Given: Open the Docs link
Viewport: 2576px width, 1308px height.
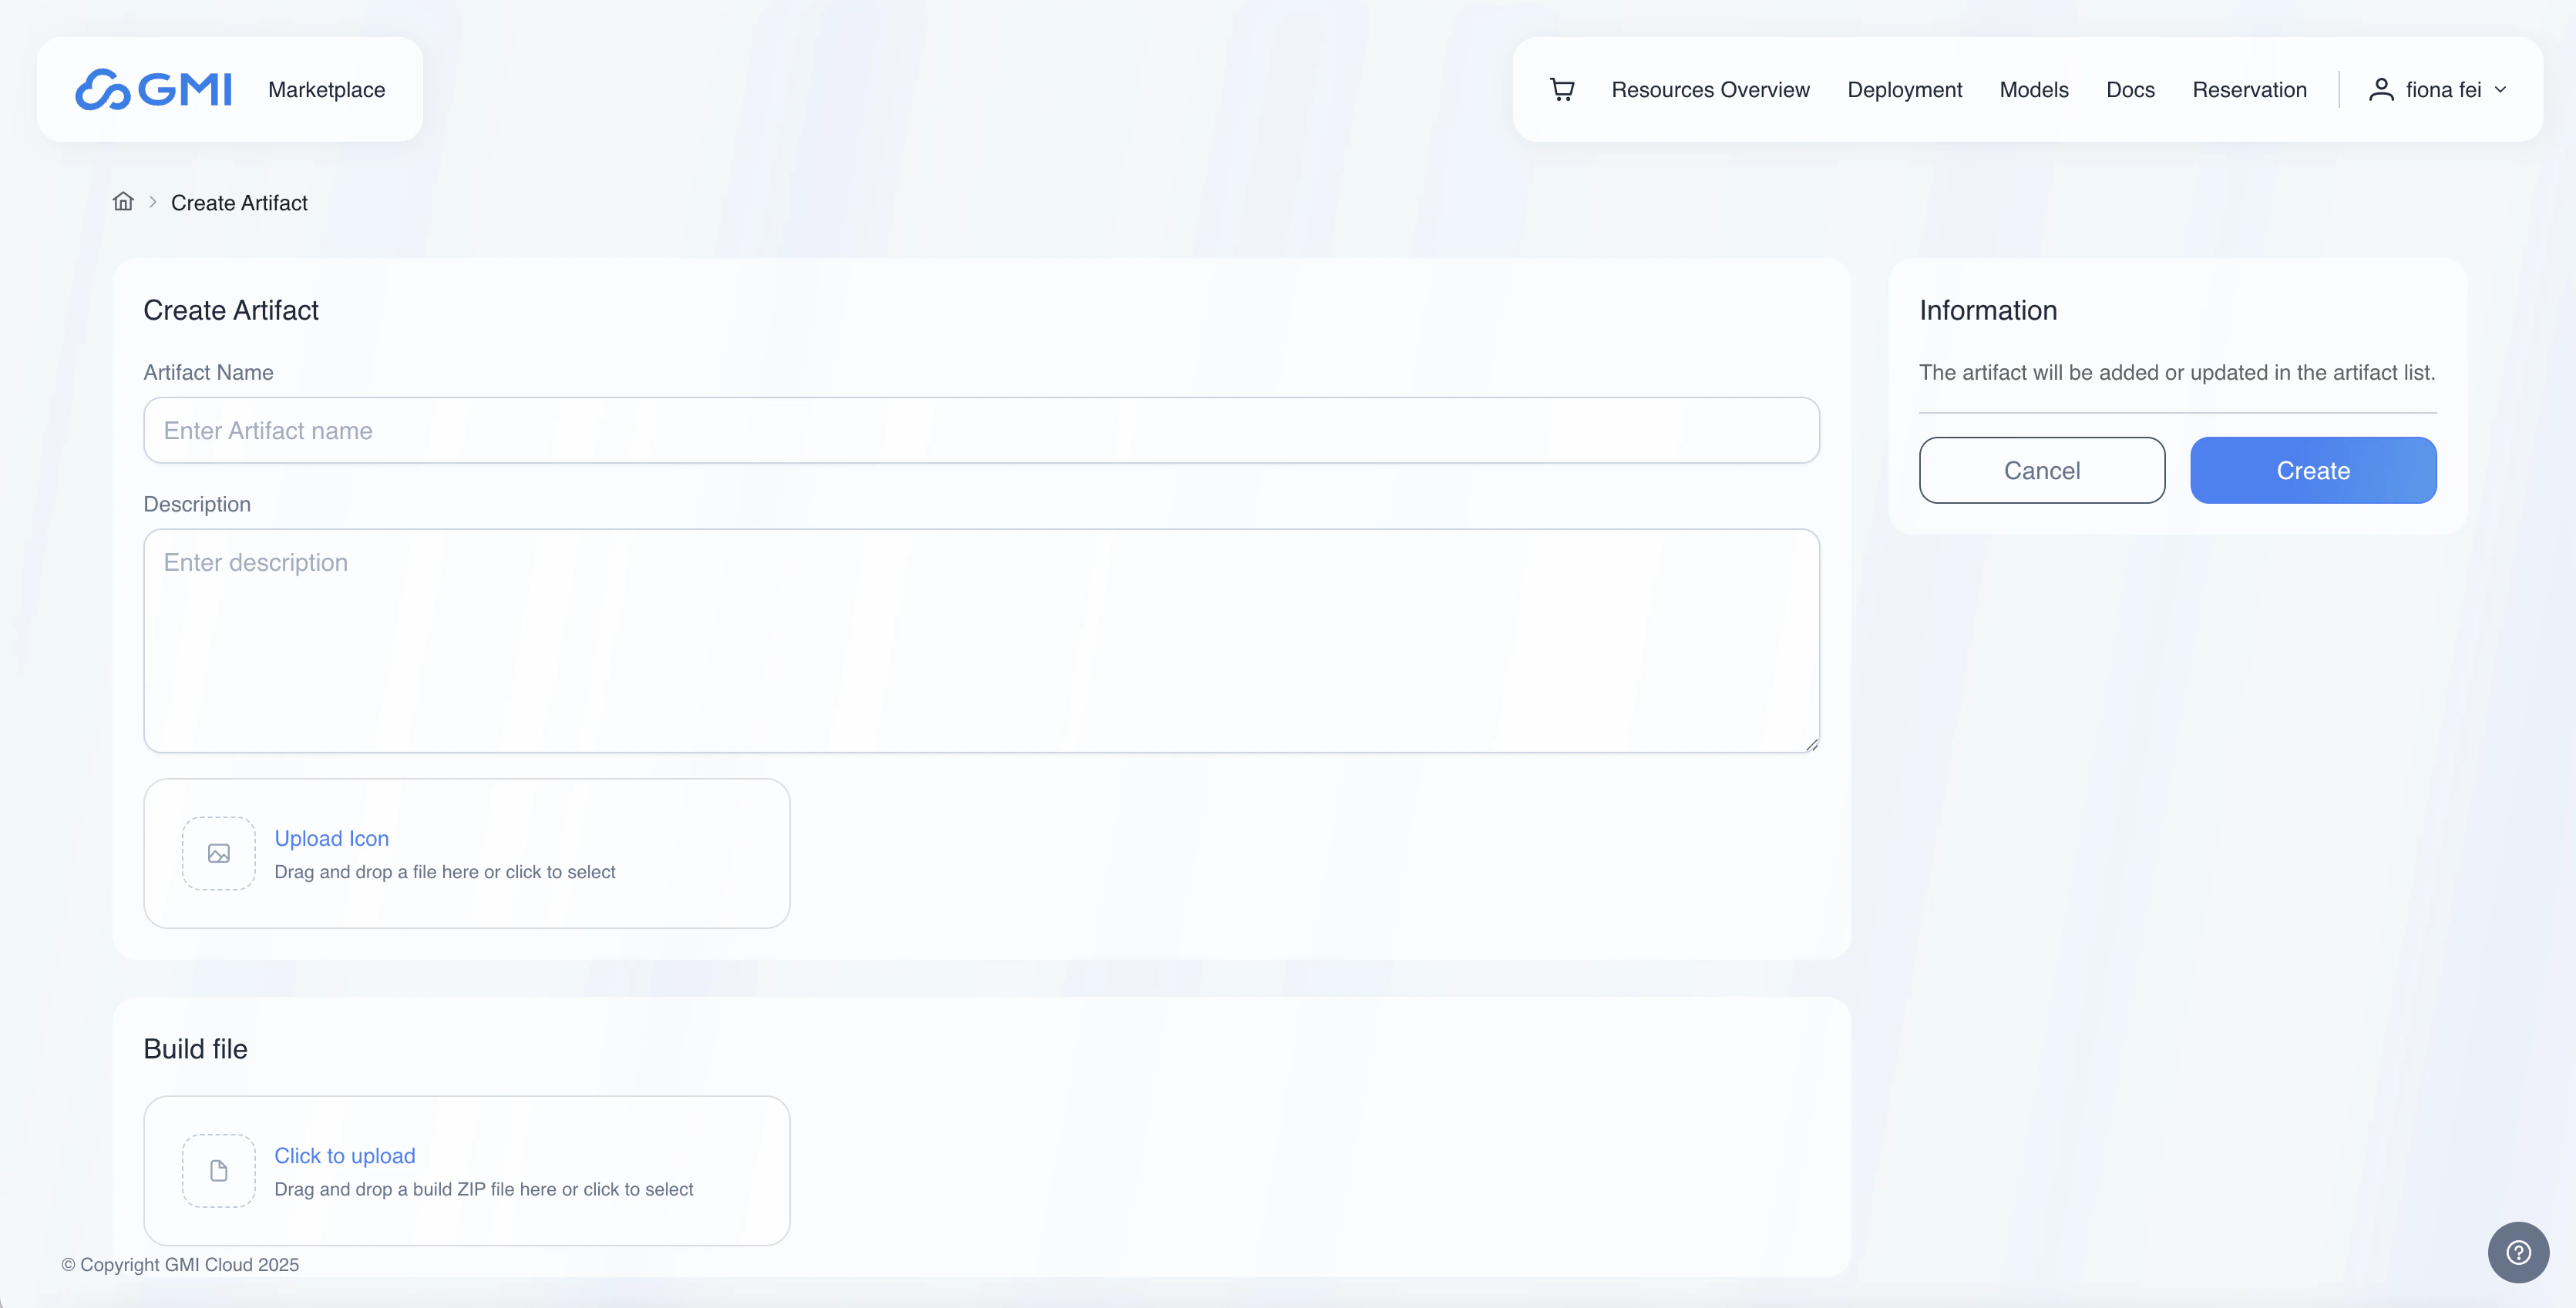Looking at the screenshot, I should click(x=2130, y=90).
